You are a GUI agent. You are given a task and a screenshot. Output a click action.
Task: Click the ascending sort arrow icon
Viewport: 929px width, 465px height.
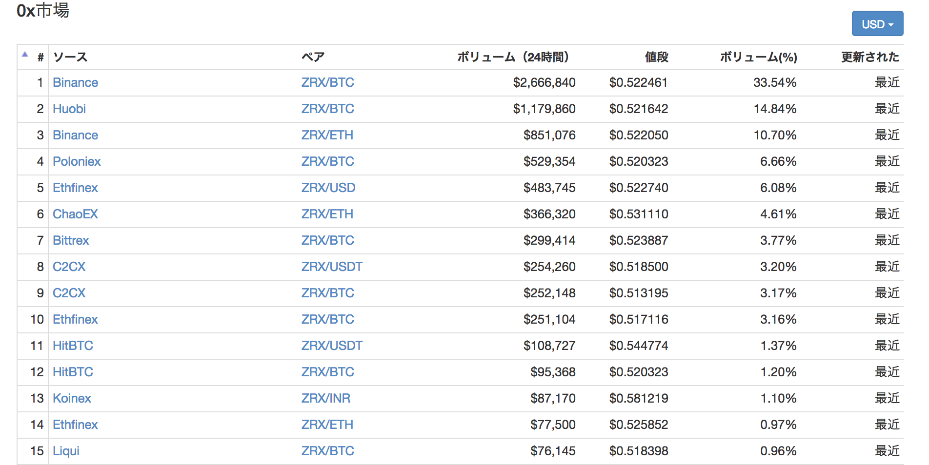[25, 55]
